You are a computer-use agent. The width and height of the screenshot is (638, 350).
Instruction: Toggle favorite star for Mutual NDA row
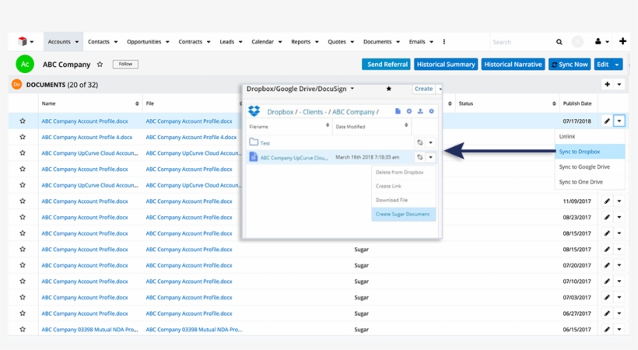tap(23, 329)
